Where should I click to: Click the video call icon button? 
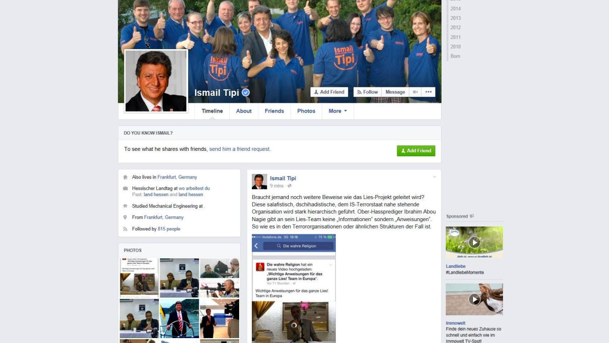pos(415,92)
